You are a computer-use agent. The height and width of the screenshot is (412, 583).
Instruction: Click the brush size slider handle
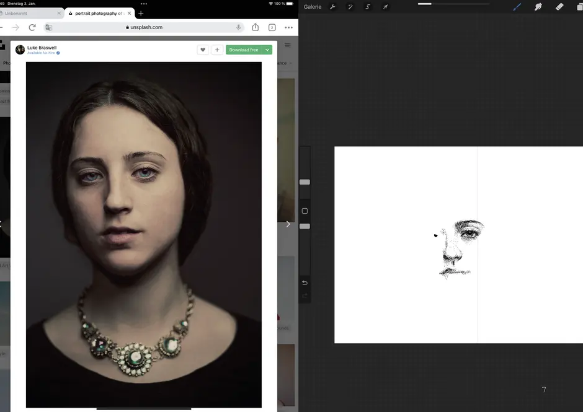click(x=305, y=182)
